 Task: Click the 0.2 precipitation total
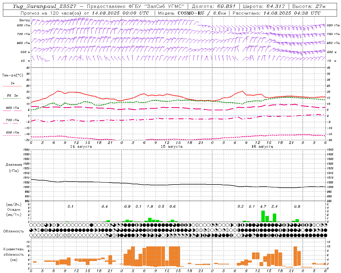coord(241,206)
